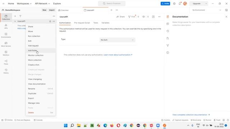Open the Collections sidebar panel
This screenshot has width=230, height=129.
coord(6,17)
